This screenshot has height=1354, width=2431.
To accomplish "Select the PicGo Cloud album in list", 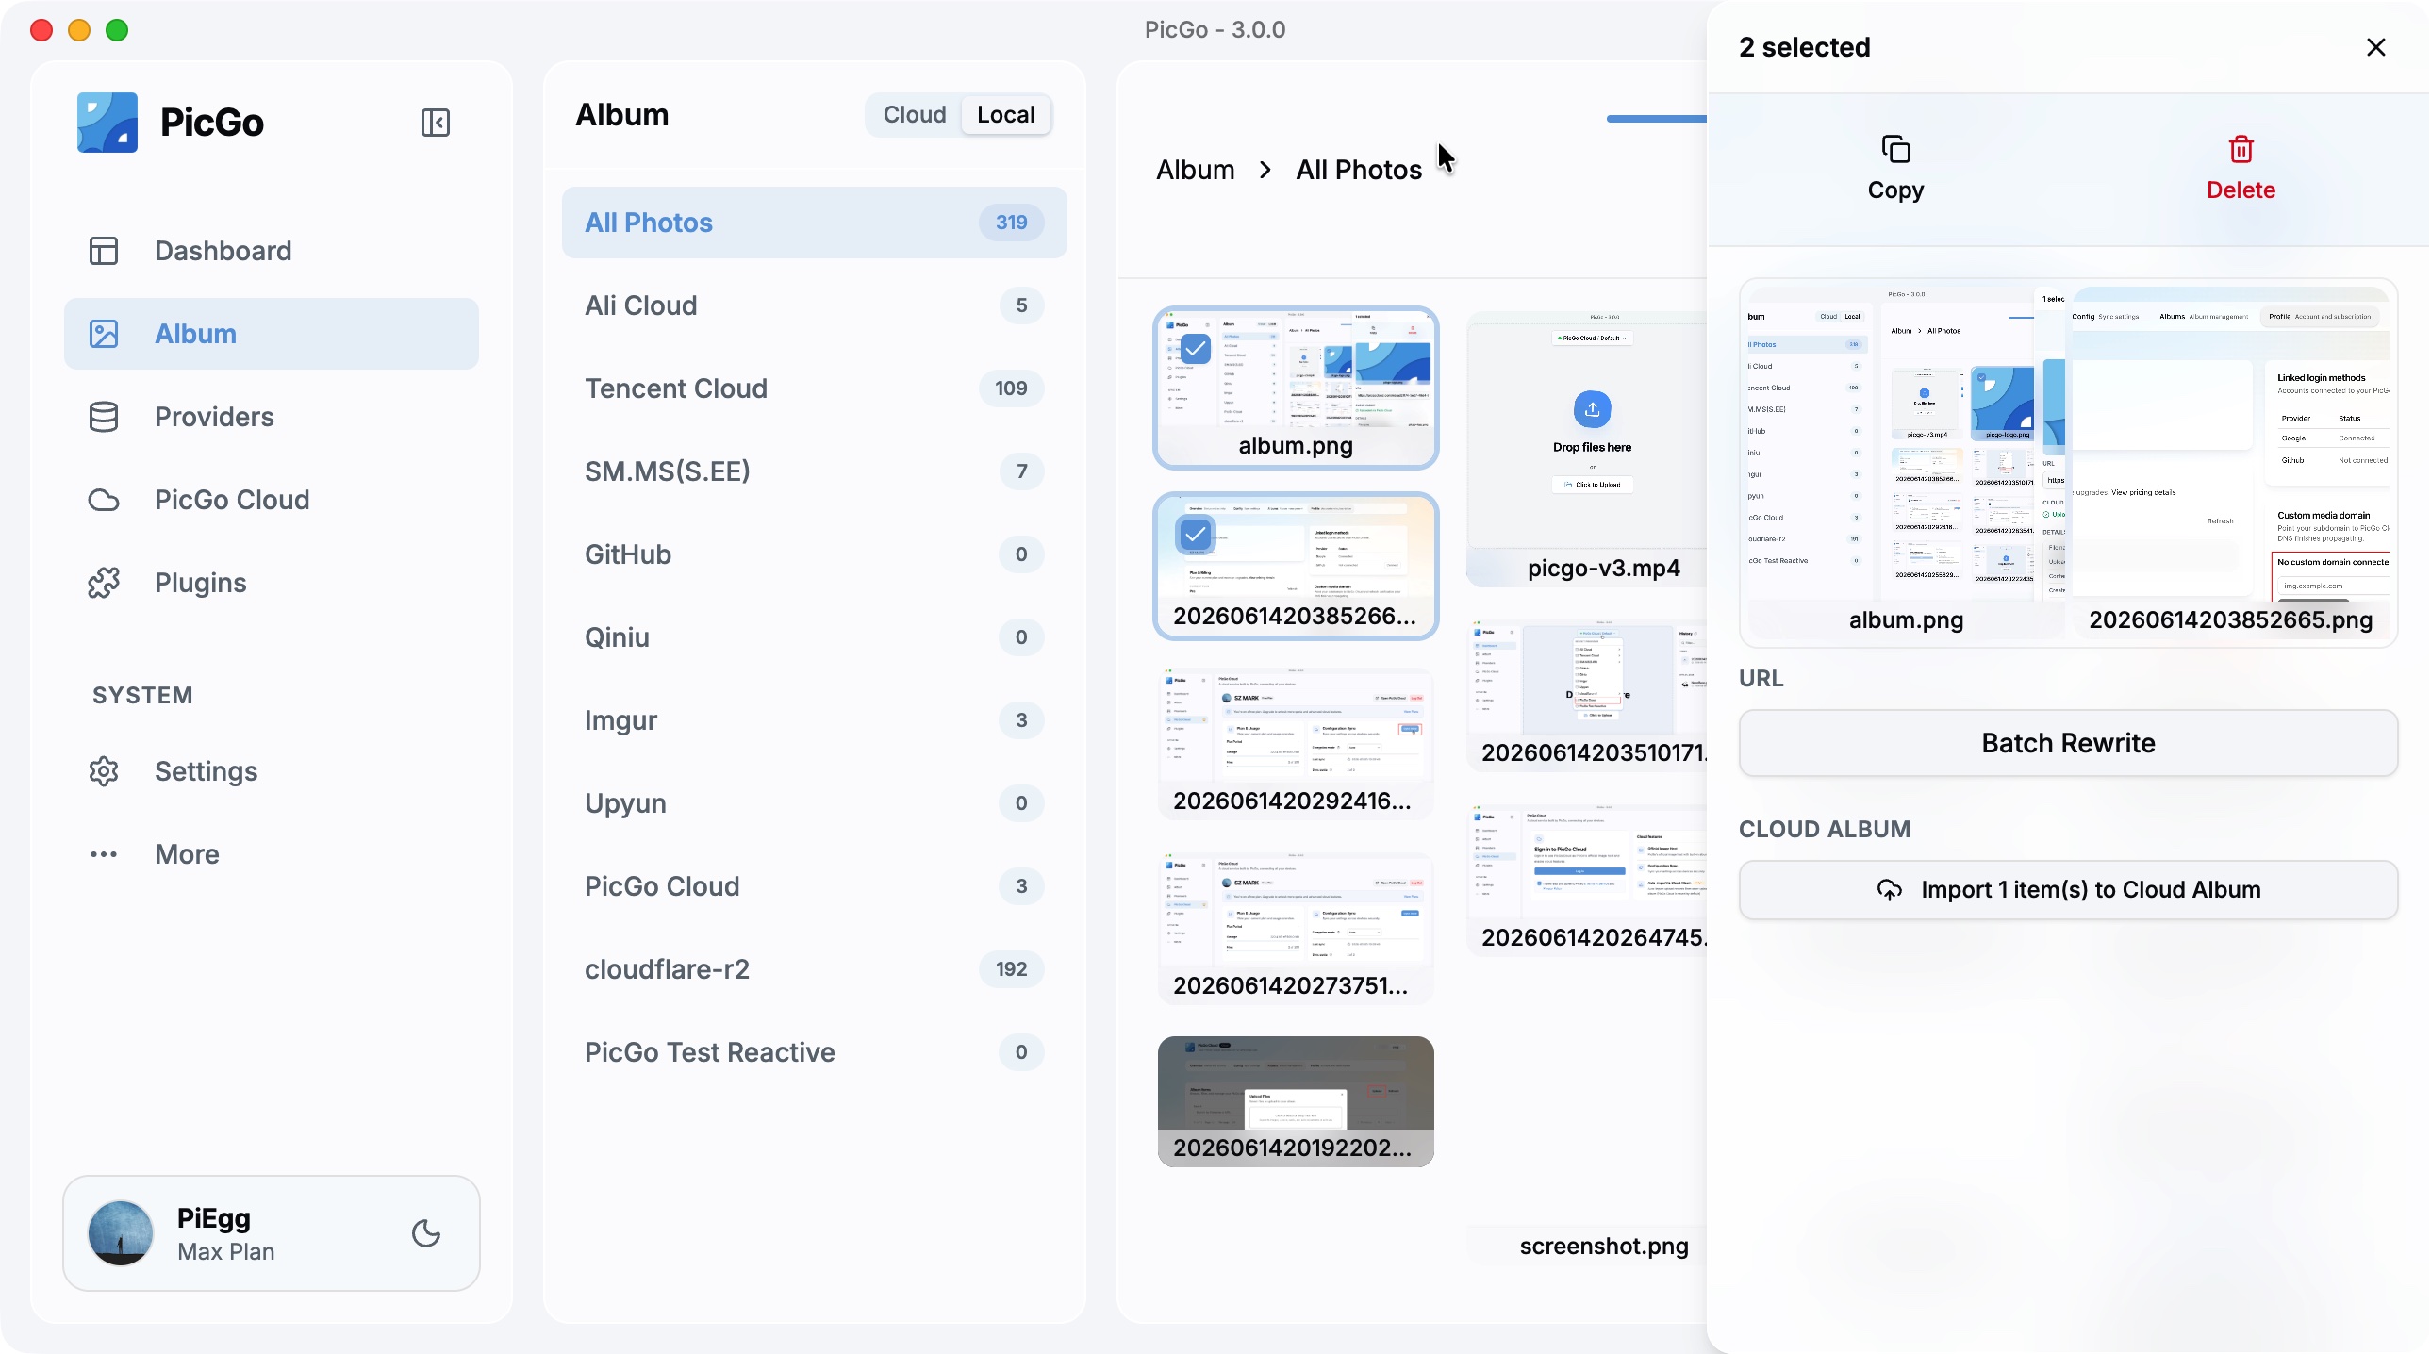I will (815, 887).
